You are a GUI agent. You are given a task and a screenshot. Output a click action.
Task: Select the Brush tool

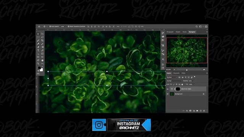[42, 44]
